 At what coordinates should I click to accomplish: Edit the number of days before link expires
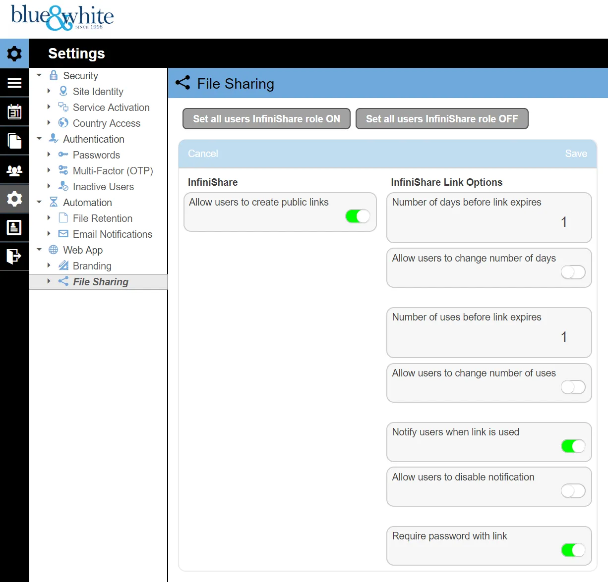pyautogui.click(x=563, y=222)
